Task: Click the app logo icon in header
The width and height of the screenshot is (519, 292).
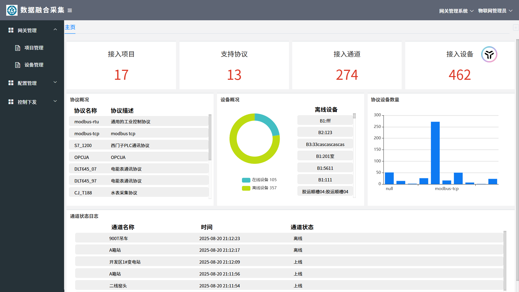Action: click(12, 10)
